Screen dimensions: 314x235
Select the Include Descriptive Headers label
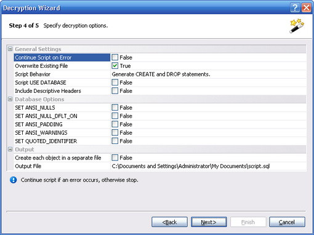48,91
